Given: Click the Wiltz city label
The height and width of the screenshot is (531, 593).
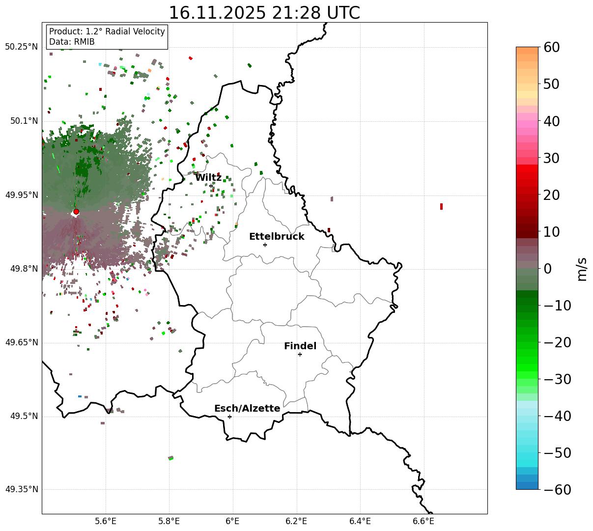Looking at the screenshot, I should (208, 177).
